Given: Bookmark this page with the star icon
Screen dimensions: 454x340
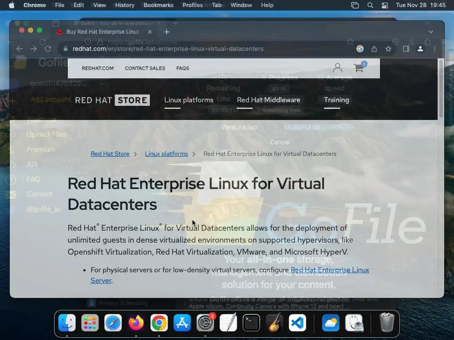Looking at the screenshot, I should (388, 49).
